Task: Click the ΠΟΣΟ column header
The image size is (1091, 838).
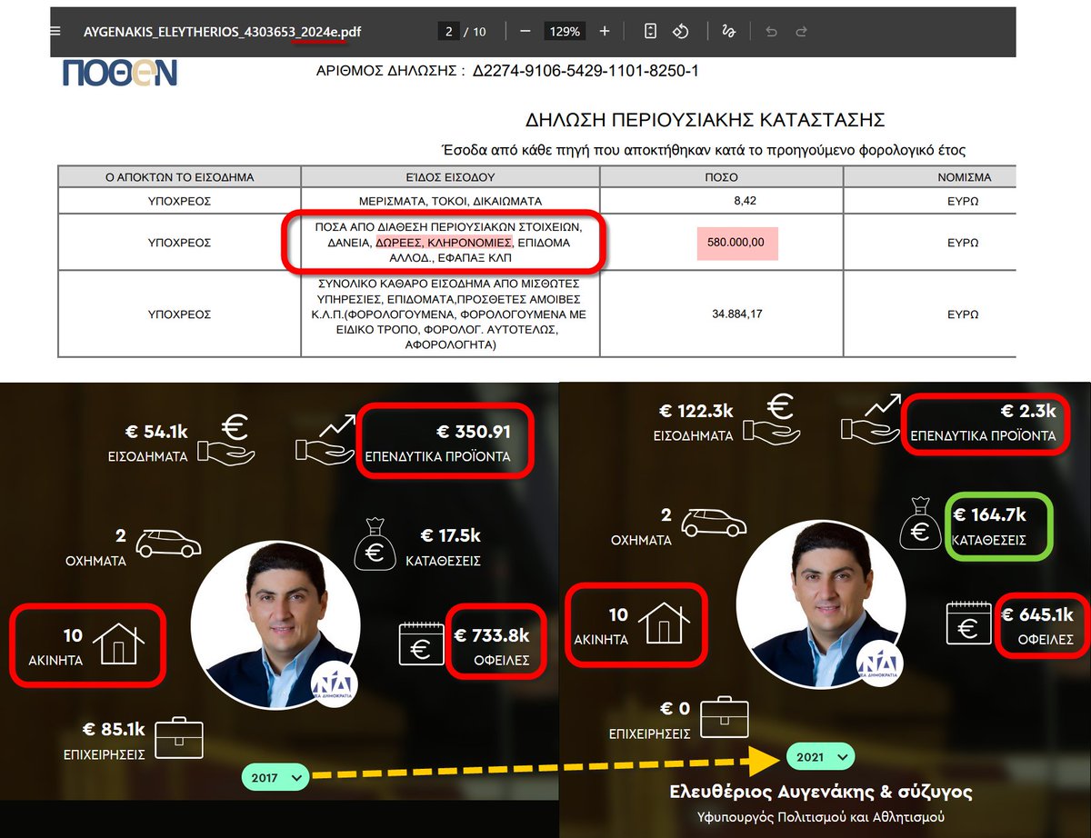Action: click(x=722, y=177)
